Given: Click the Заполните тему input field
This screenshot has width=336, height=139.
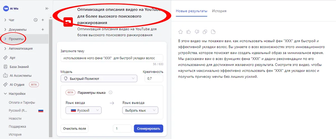Looking at the screenshot, I should pos(112,58).
